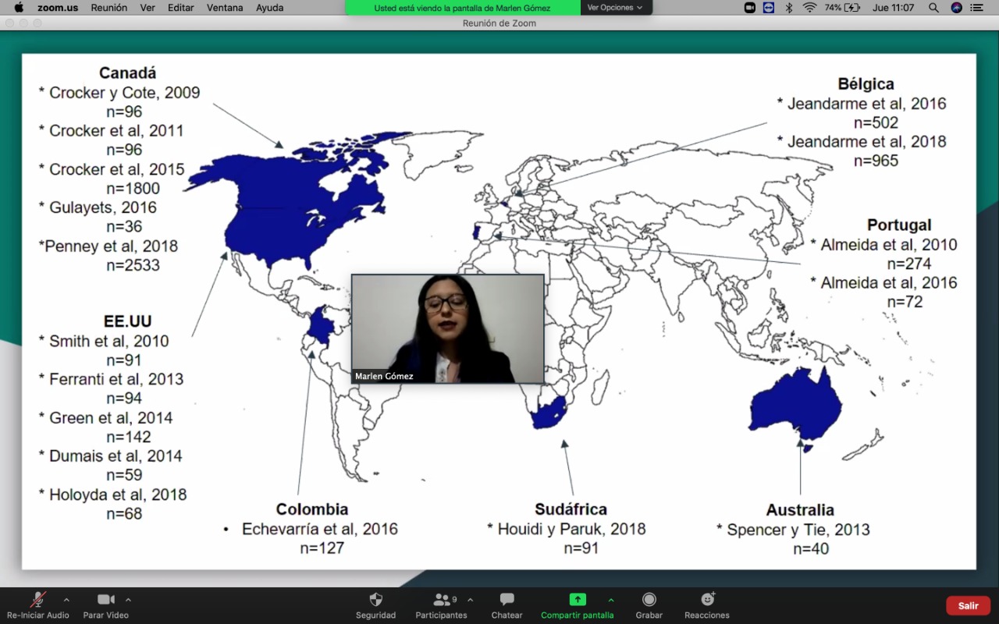Click the text "Gulayets, 2016"
The width and height of the screenshot is (999, 624).
(x=103, y=207)
